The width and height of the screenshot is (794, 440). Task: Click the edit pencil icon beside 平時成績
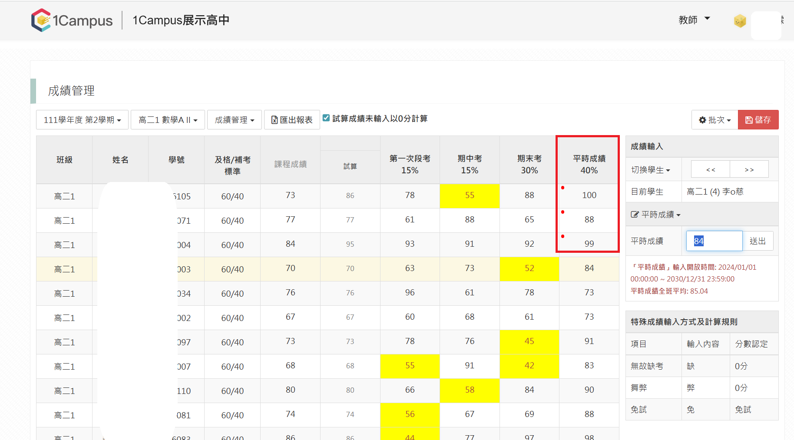click(x=635, y=215)
